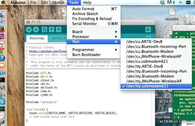The image size is (195, 126).
Task: Click the #include <js0n.h> line
Action: (39, 95)
